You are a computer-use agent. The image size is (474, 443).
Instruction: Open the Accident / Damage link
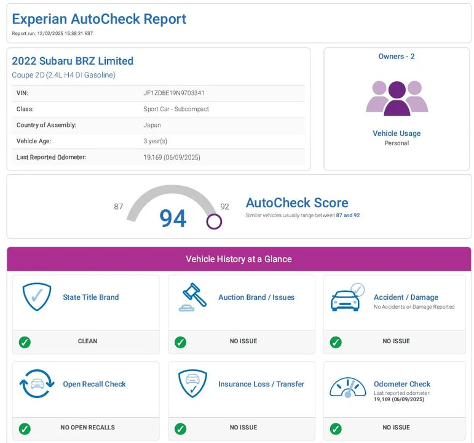click(x=406, y=297)
